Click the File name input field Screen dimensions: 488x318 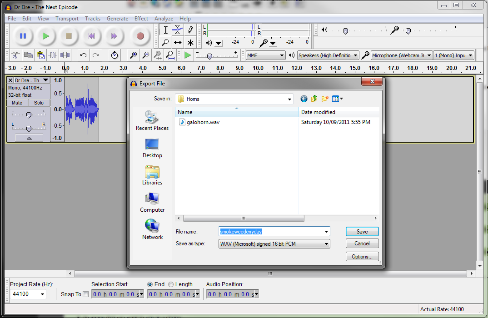[274, 232]
